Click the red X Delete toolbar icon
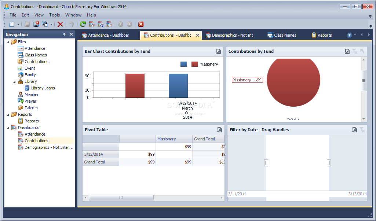This screenshot has height=221, width=376. (x=60, y=24)
